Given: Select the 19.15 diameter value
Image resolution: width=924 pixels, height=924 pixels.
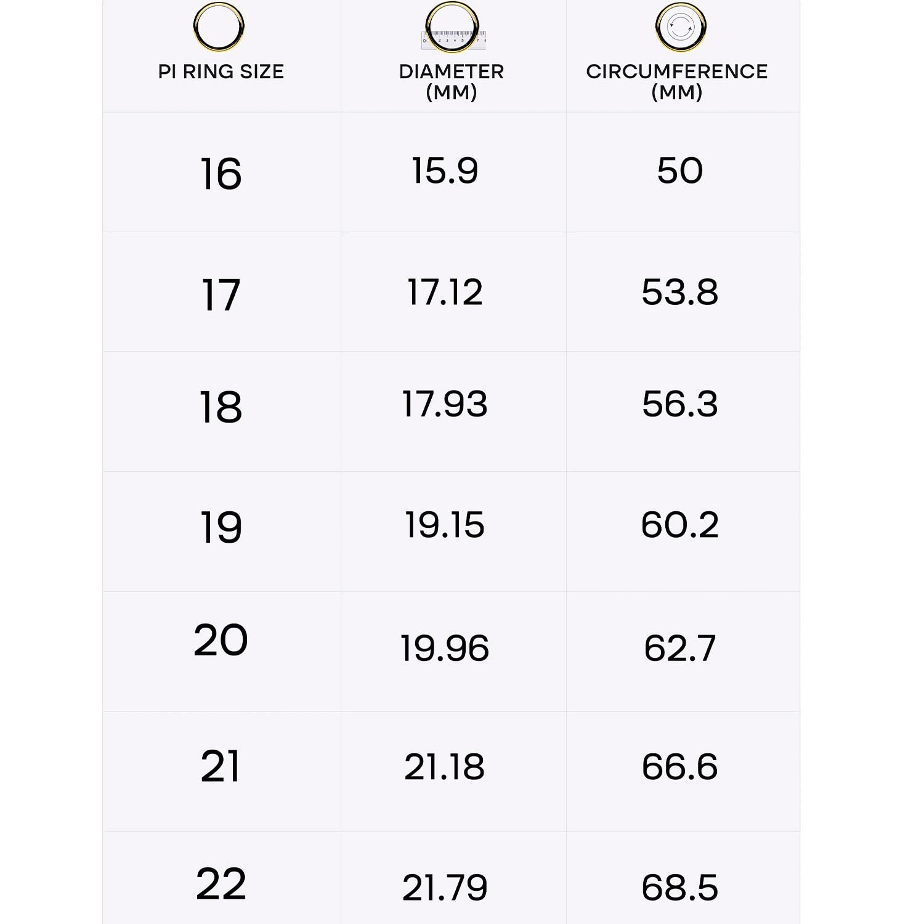Looking at the screenshot, I should 445,525.
